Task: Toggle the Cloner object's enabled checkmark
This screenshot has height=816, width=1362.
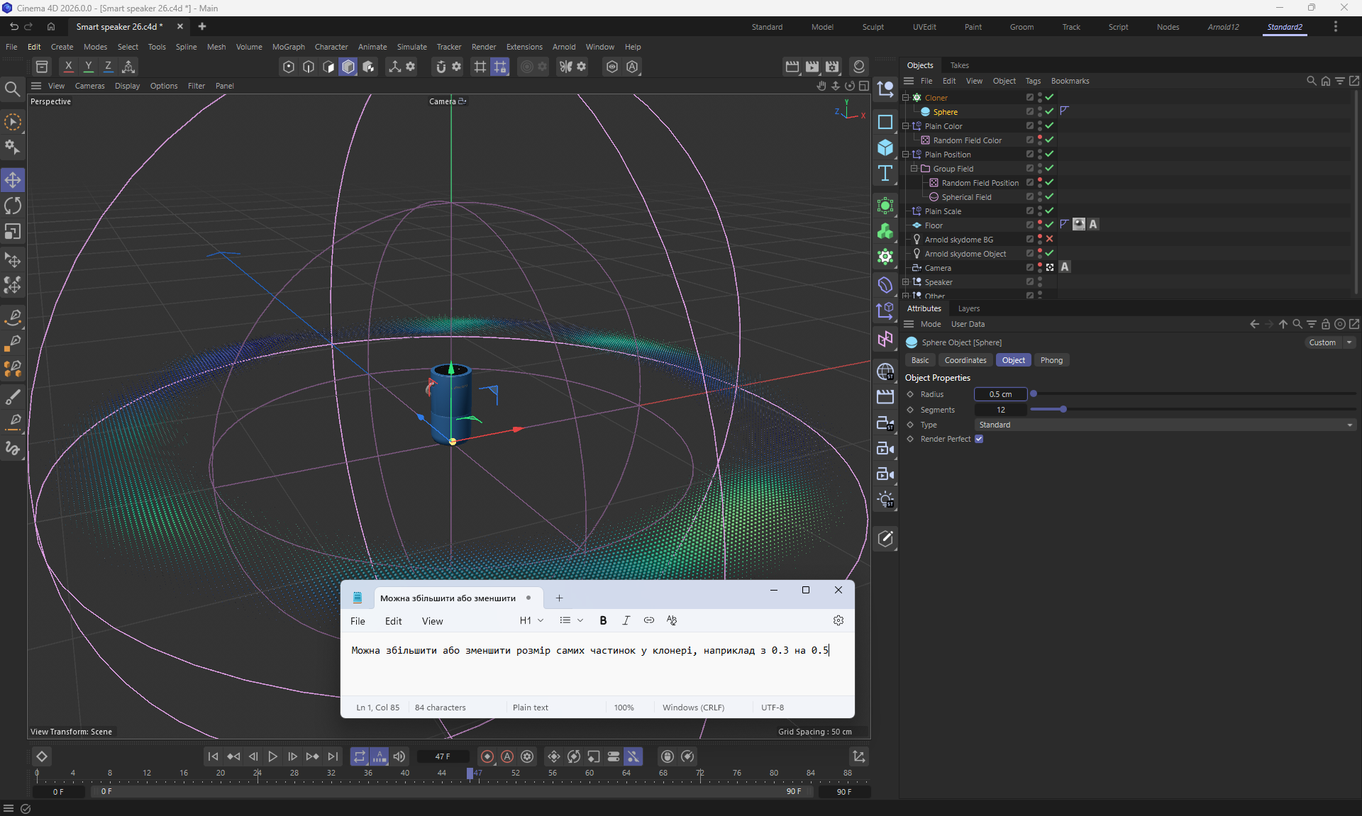Action: point(1049,97)
